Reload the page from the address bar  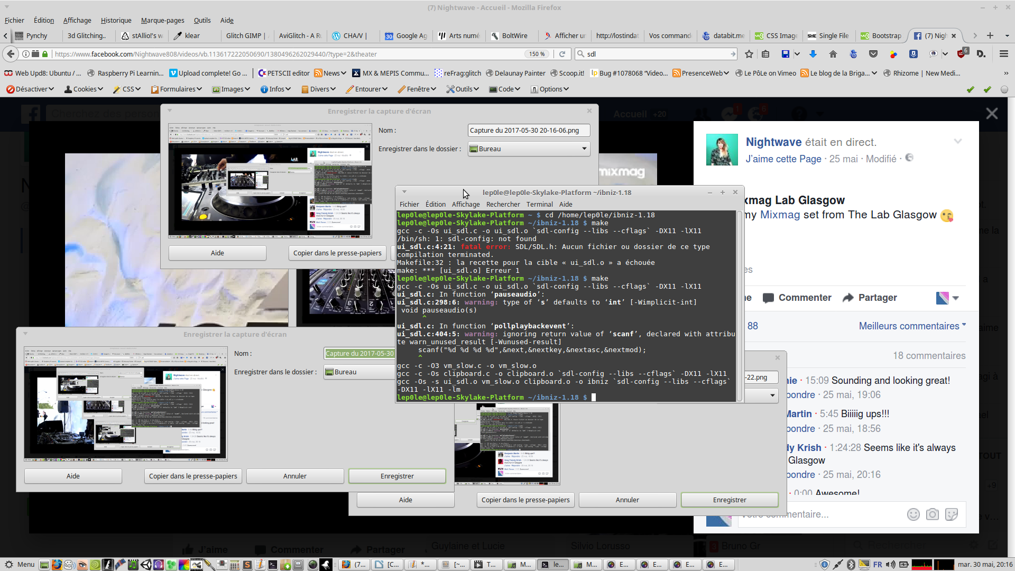(562, 54)
